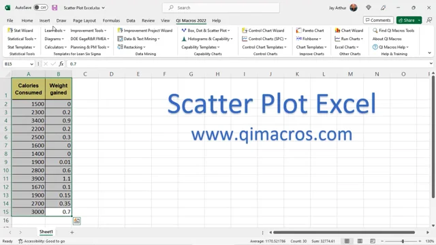Click the Comments button
The height and width of the screenshot is (245, 436).
click(x=378, y=20)
